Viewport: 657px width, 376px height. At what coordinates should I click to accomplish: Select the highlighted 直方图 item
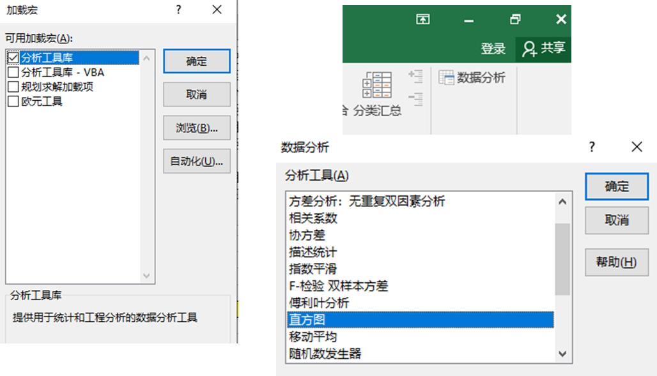coord(421,320)
